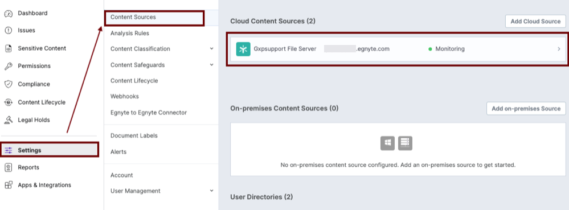The image size is (569, 210).
Task: Open Legal Holds section
Action: pos(34,120)
